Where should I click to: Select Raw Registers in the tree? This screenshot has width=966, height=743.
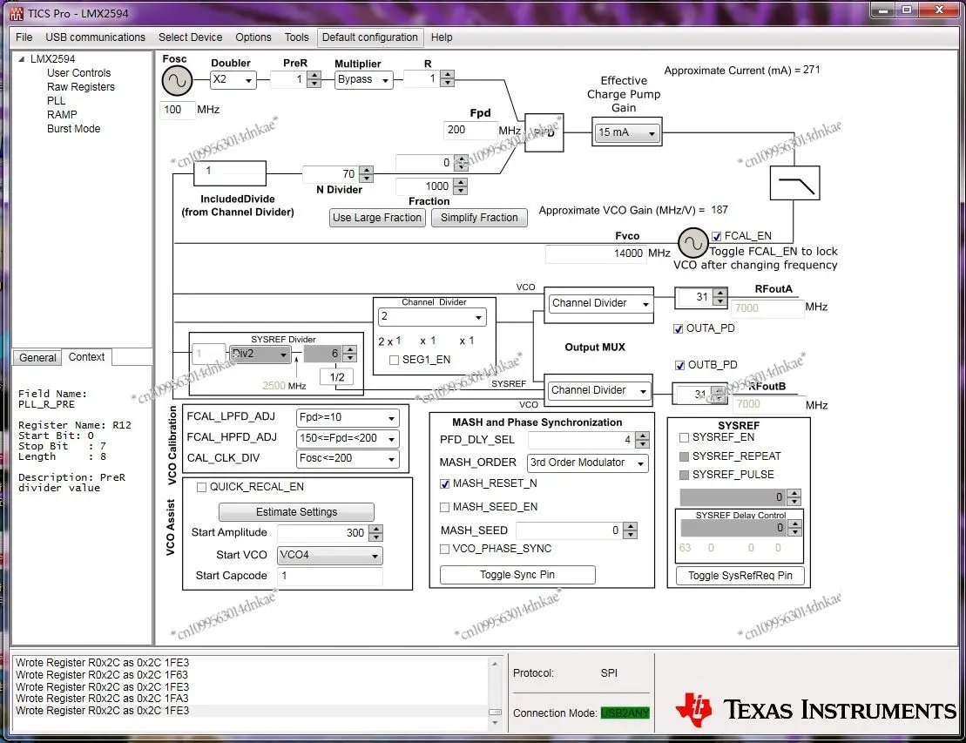(81, 87)
